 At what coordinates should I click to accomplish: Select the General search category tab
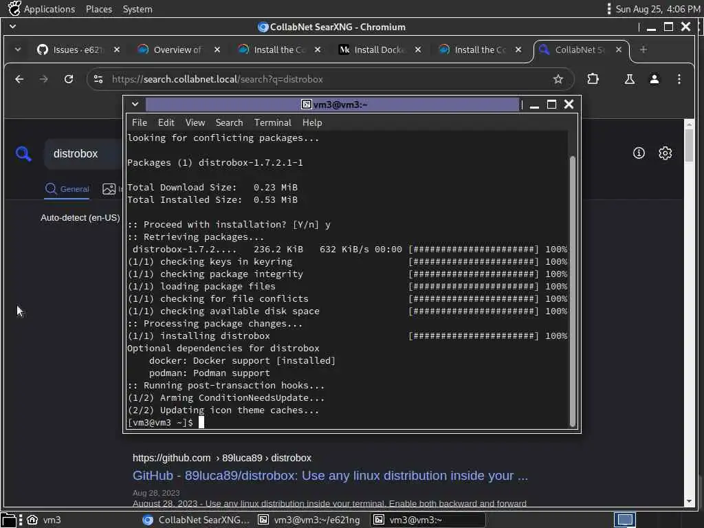pyautogui.click(x=67, y=189)
